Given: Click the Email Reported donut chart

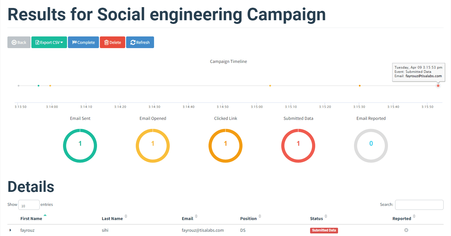Looking at the screenshot, I should (x=371, y=145).
